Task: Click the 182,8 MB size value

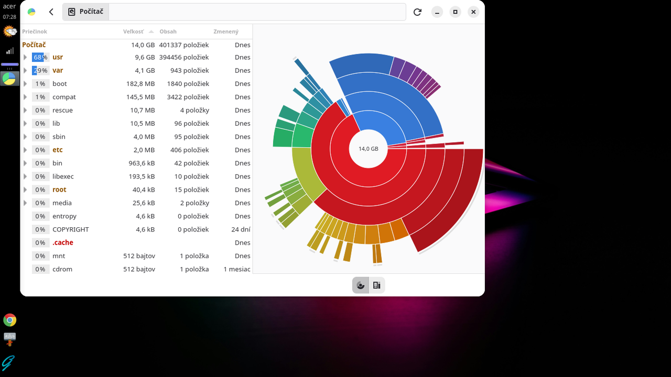Action: point(140,84)
